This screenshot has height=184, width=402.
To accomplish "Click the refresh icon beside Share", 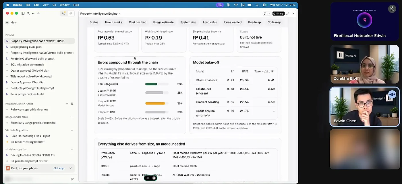I will 265,14.
